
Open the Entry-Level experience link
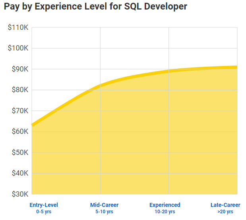tap(44, 205)
